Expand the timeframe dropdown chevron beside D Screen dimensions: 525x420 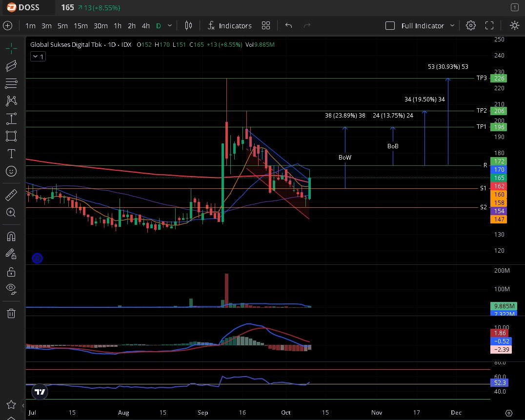pyautogui.click(x=170, y=25)
